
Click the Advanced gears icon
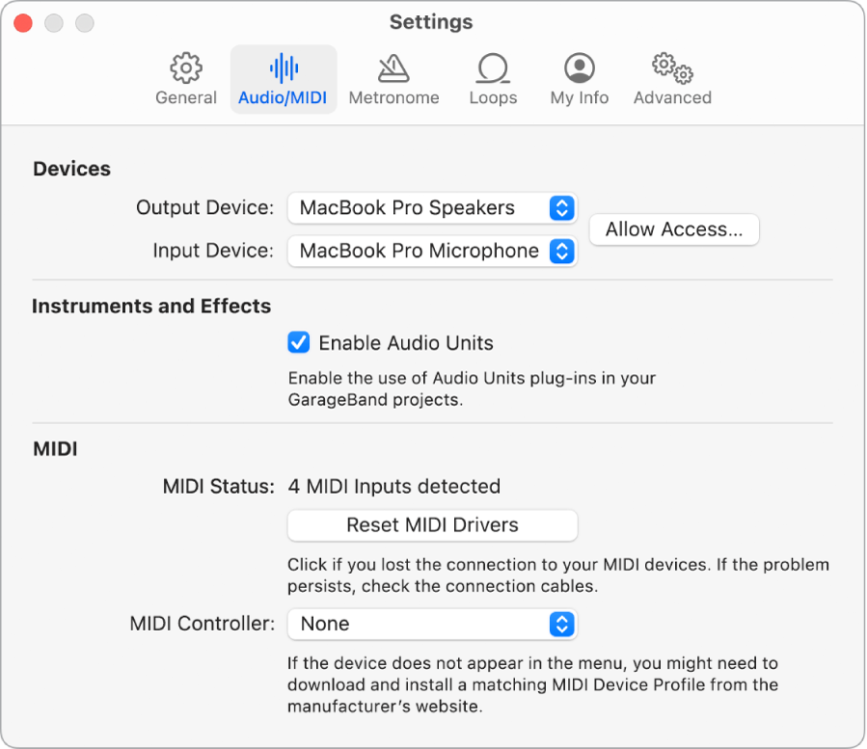[x=671, y=67]
